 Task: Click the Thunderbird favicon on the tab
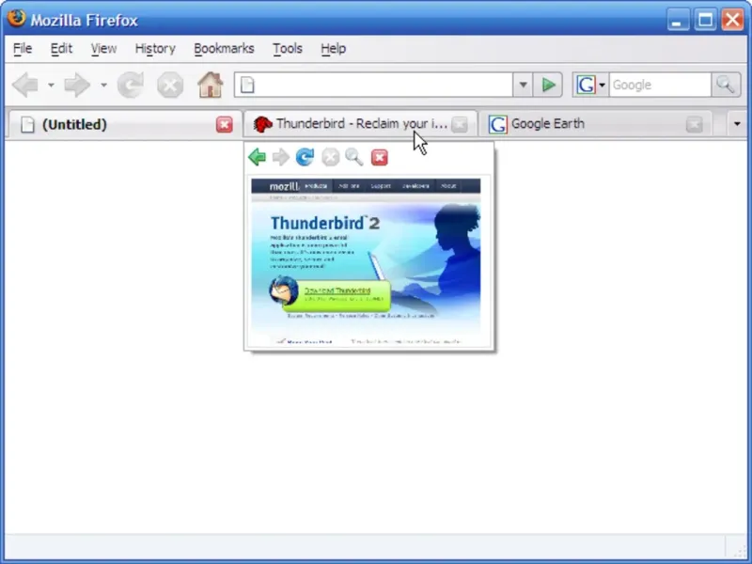(x=262, y=125)
